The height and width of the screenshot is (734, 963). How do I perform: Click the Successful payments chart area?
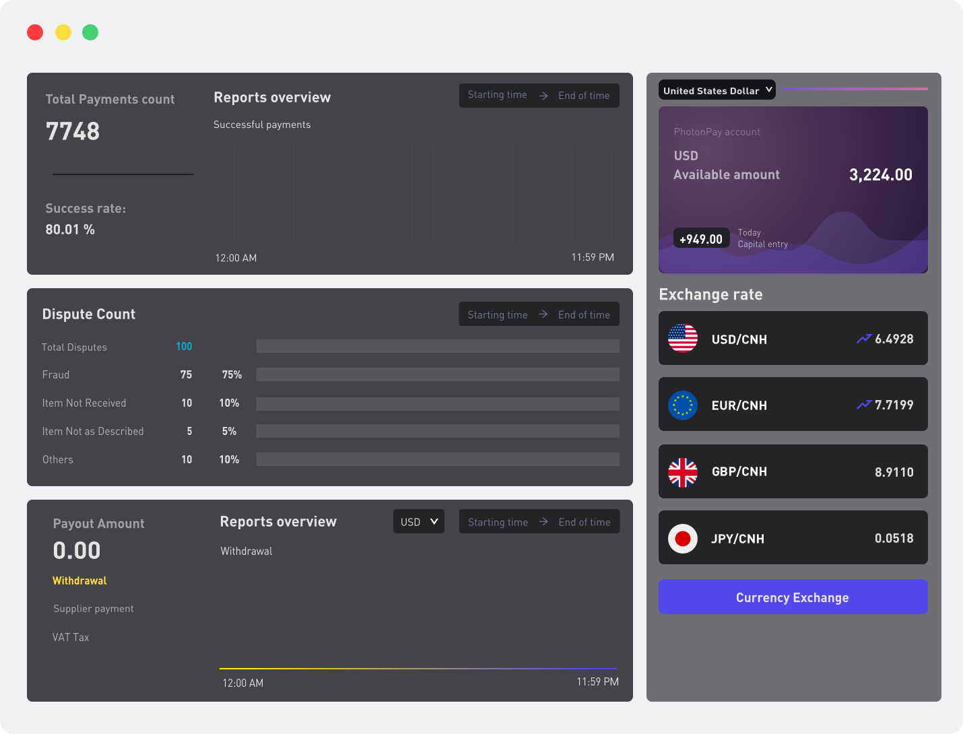(413, 192)
